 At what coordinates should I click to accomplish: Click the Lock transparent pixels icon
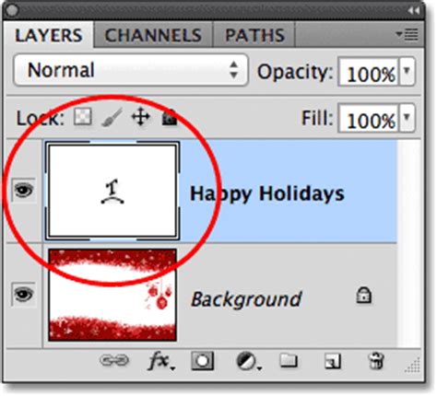click(82, 117)
